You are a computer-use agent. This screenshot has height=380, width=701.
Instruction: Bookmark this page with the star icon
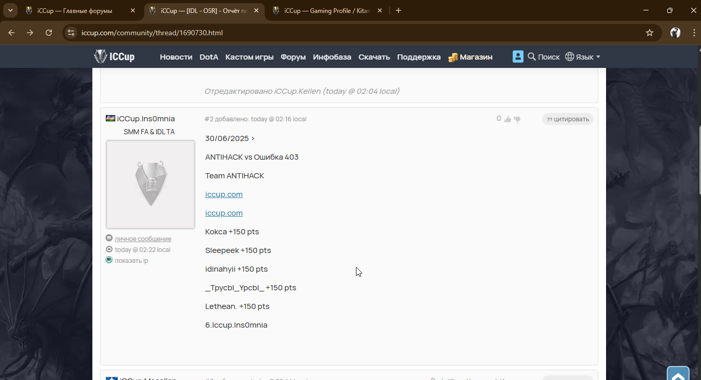coord(650,33)
